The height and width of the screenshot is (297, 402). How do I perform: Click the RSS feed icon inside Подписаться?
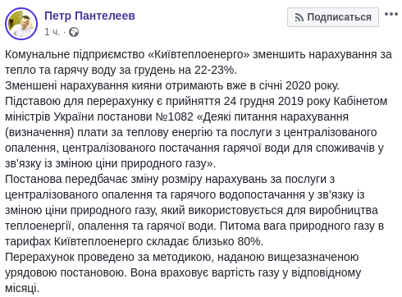coord(299,18)
